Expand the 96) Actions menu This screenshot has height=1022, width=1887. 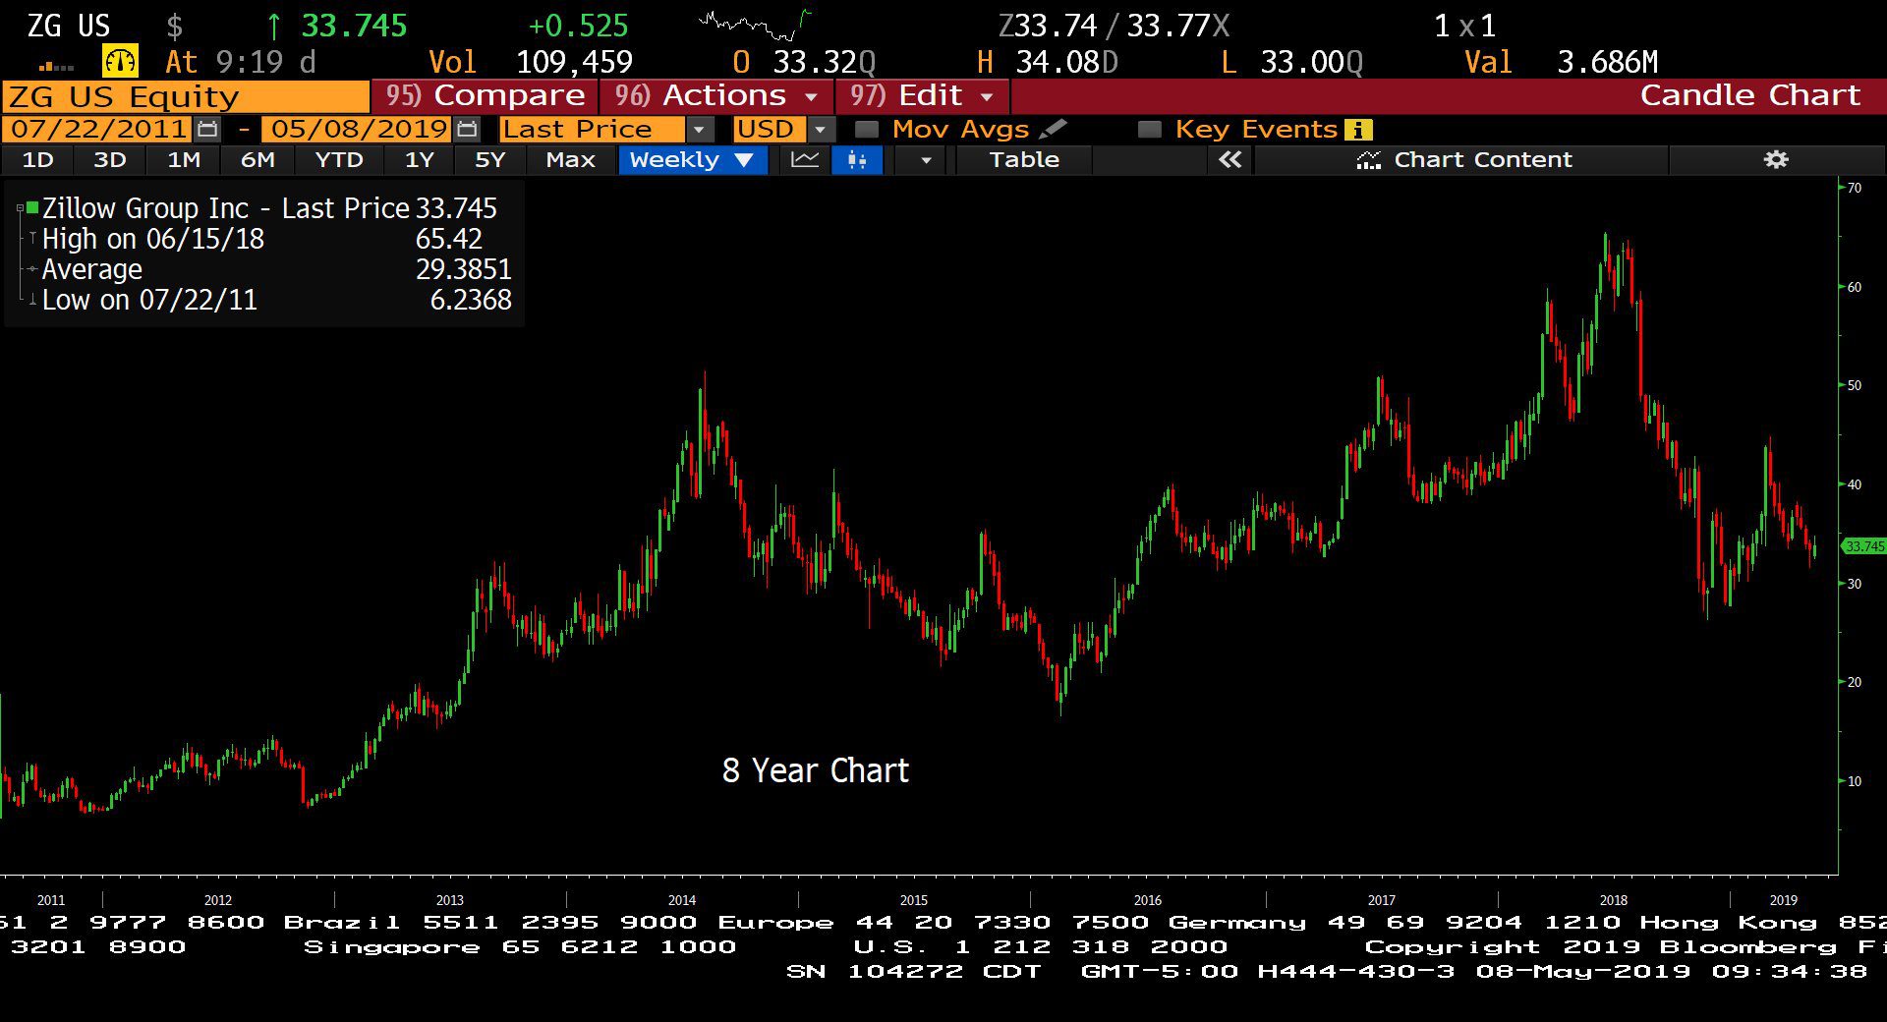coord(717,95)
